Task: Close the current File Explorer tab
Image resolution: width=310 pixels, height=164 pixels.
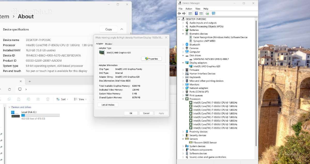Action: coord(21,81)
